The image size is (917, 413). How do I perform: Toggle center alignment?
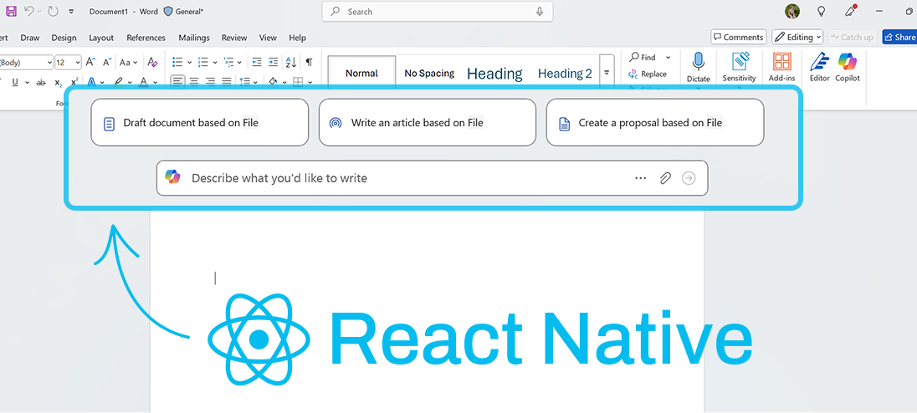tap(194, 82)
